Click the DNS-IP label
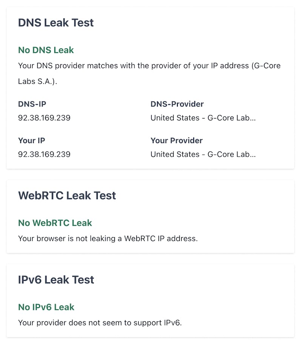The width and height of the screenshot is (302, 345). [x=32, y=104]
